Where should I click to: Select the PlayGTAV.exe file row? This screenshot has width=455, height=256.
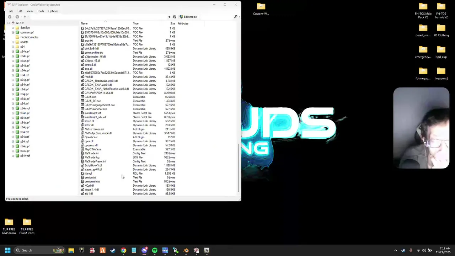[x=128, y=149]
